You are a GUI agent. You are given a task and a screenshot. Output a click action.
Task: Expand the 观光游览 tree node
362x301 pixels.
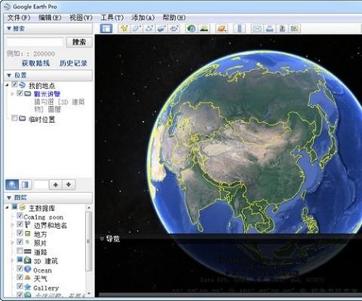(12, 94)
